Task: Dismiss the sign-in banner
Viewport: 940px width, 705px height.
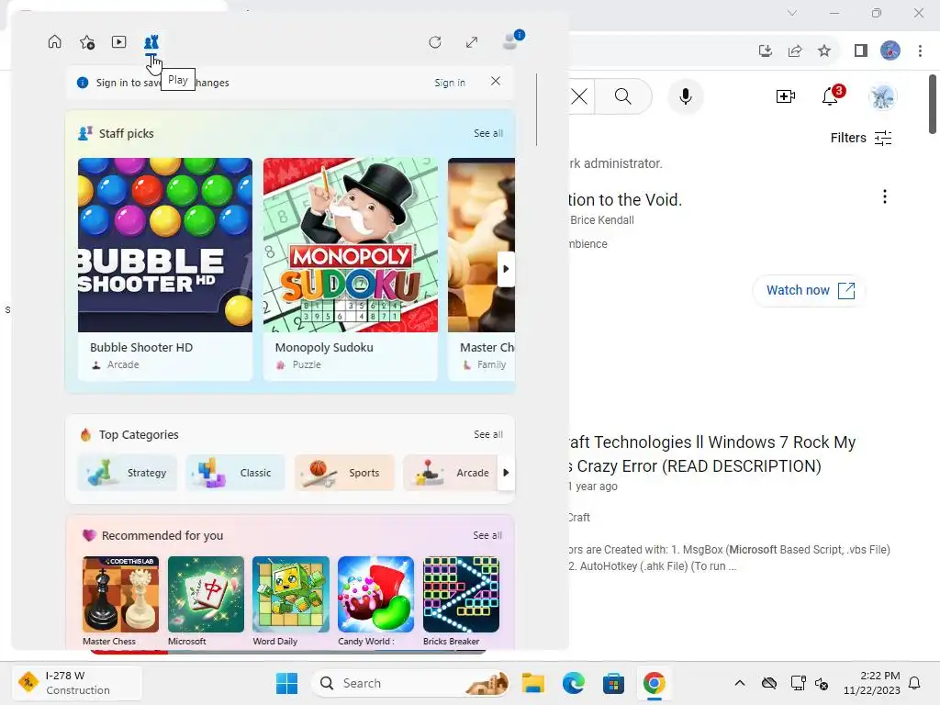Action: coord(495,81)
